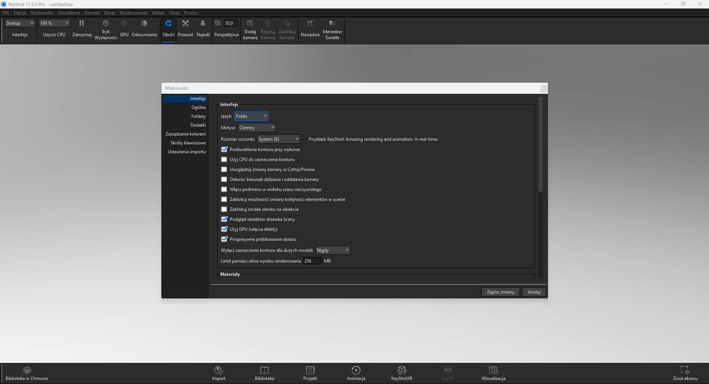Click the preferences vertical scrollbar
The width and height of the screenshot is (709, 384).
point(540,144)
